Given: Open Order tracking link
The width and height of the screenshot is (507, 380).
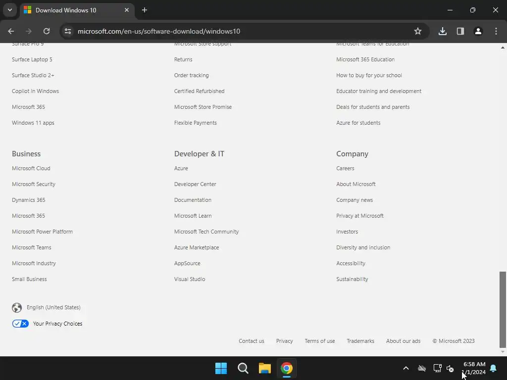Looking at the screenshot, I should tap(192, 75).
